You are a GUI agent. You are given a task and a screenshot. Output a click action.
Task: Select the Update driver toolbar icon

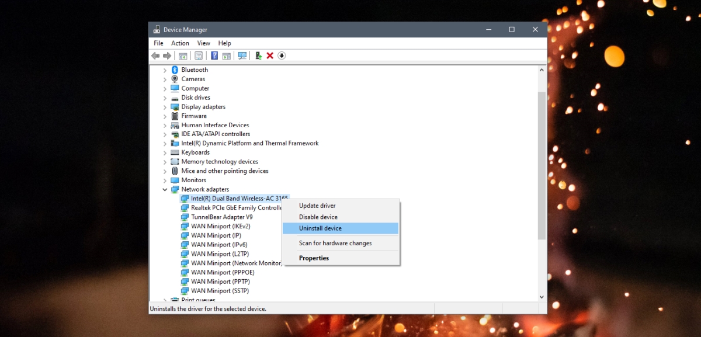tap(258, 55)
